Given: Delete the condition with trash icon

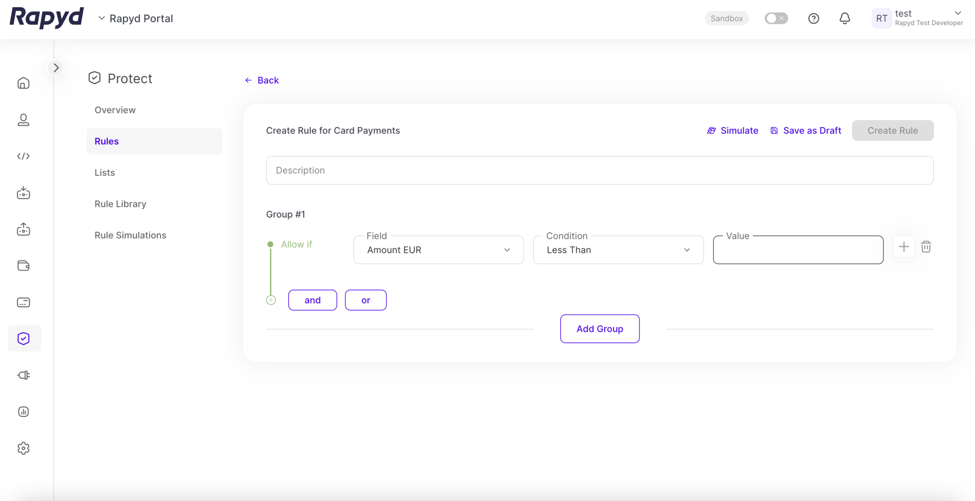Looking at the screenshot, I should click(x=926, y=247).
